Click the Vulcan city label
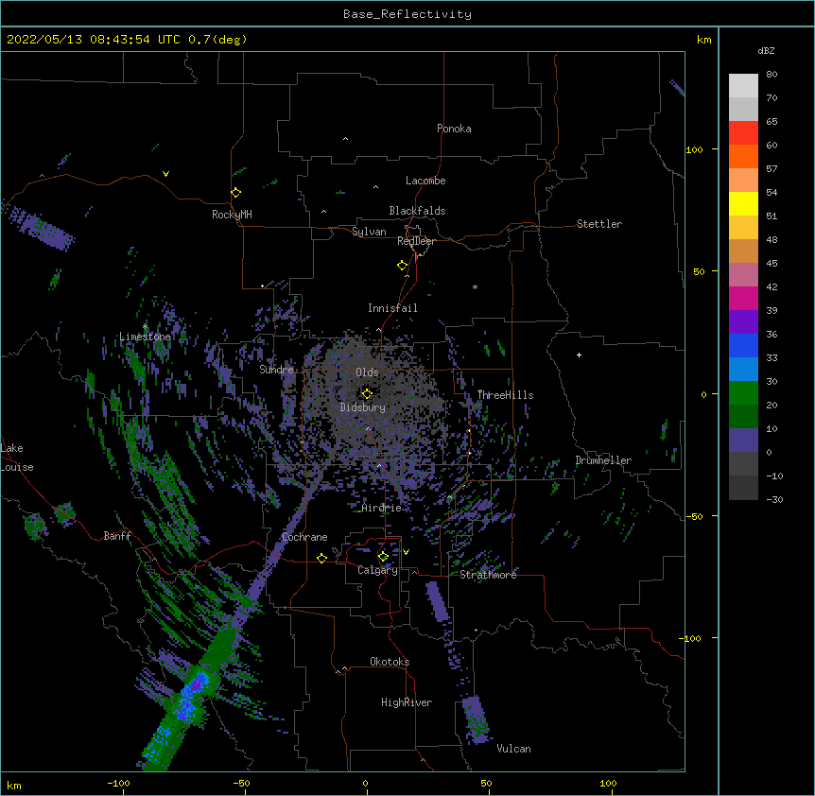Screen dimensions: 815x796 point(513,749)
